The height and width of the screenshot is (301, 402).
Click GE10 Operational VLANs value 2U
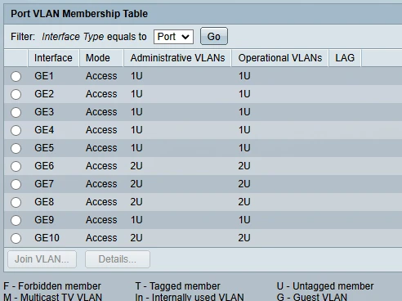(x=244, y=238)
